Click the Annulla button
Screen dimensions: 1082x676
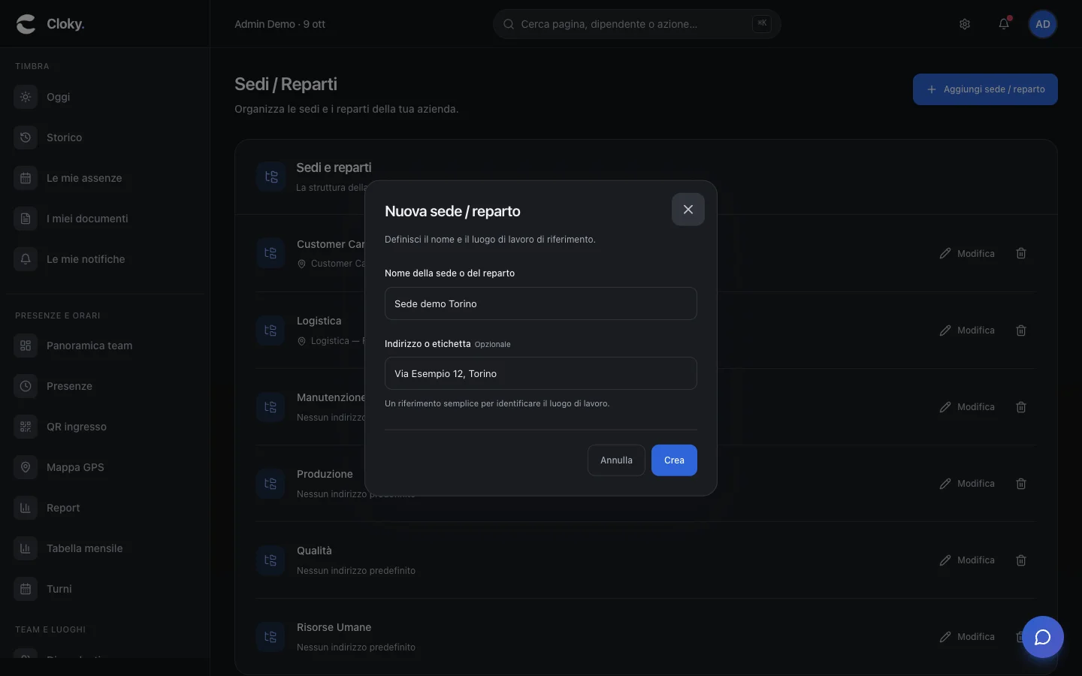(616, 460)
